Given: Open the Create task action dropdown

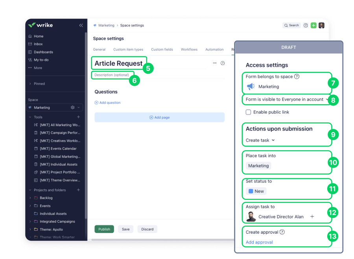Looking at the screenshot, I should pyautogui.click(x=260, y=140).
